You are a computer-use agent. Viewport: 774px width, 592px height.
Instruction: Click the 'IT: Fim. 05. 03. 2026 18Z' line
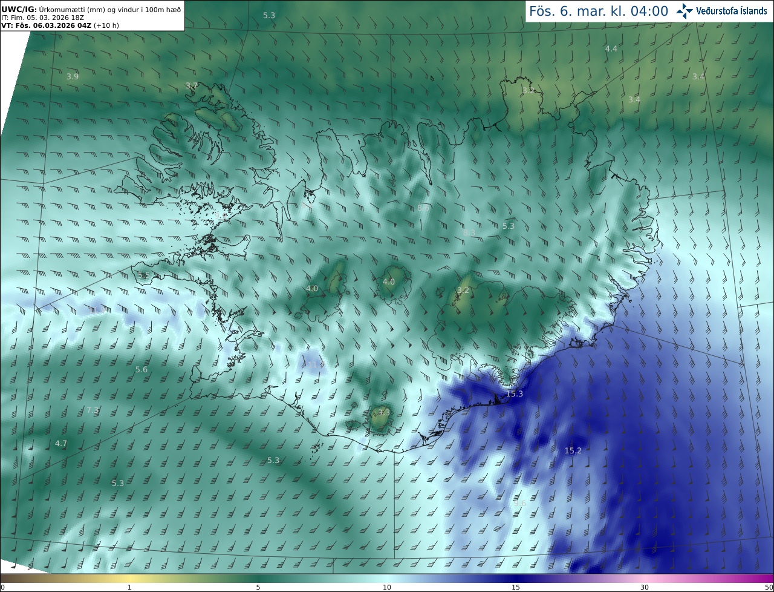click(42, 18)
